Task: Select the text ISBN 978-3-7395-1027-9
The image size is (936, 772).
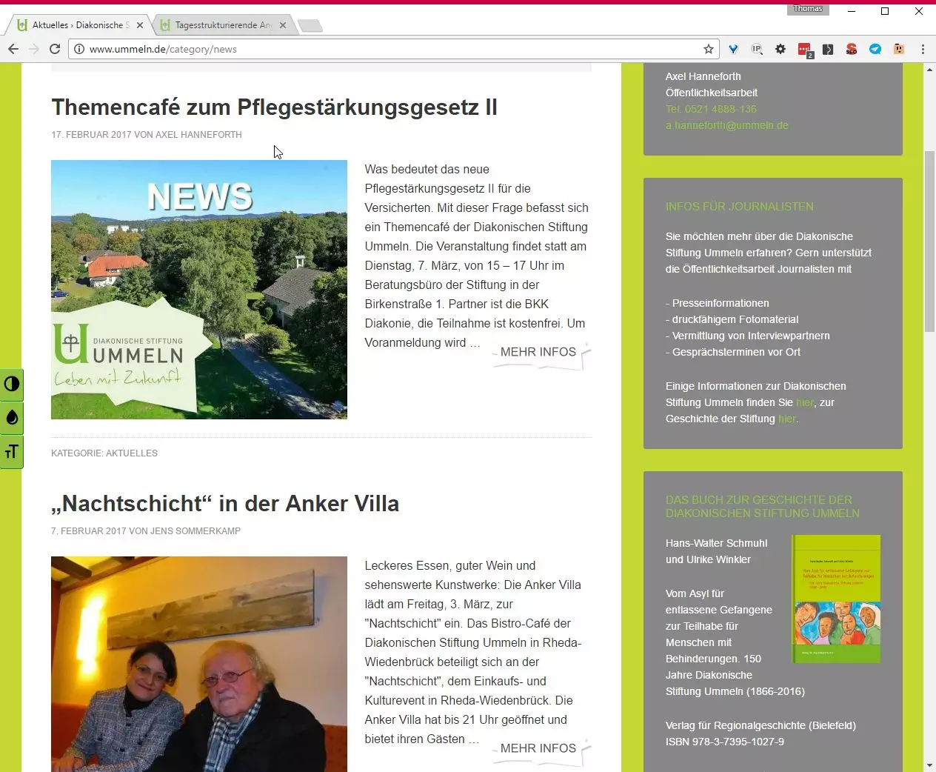Action: point(725,742)
